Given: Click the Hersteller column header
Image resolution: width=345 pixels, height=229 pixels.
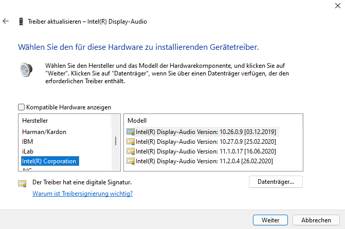Looking at the screenshot, I should coord(35,121).
